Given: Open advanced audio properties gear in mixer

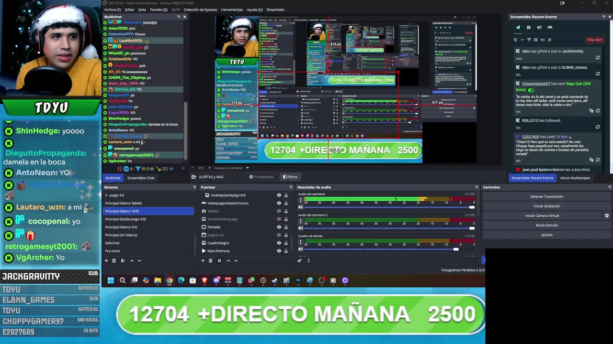Looking at the screenshot, I should (300, 260).
